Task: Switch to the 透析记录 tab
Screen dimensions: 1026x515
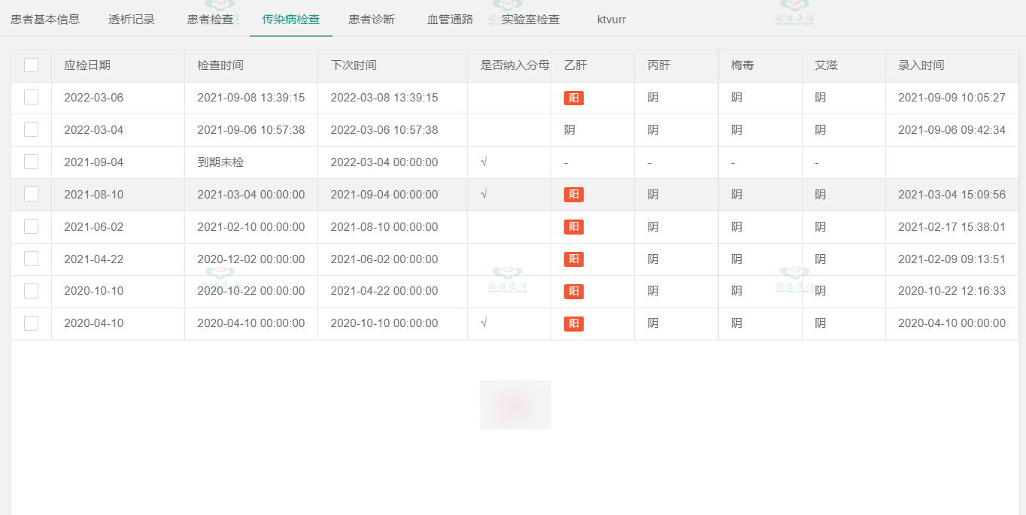Action: point(132,20)
